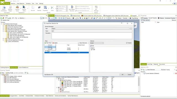
Task: Click the Fog Settings toolbar item
Action: point(134,18)
